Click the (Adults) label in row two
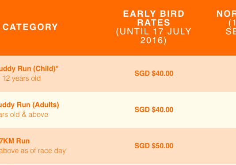Viewport: 236px width, 165px height. coord(46,105)
